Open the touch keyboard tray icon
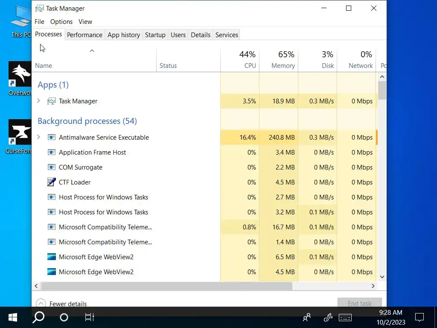This screenshot has height=328, width=437. (x=345, y=317)
